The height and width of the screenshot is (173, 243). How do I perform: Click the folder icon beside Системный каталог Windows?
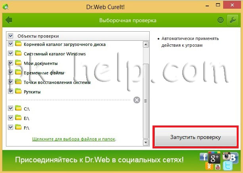18,53
